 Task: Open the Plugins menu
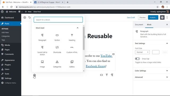(8, 65)
